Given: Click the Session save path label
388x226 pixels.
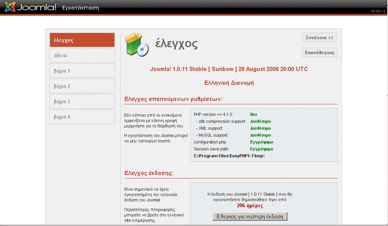Looking at the screenshot, I should pos(211,149).
